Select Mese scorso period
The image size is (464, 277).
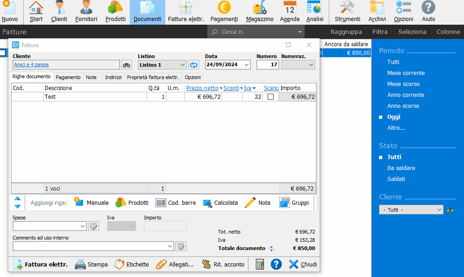pyautogui.click(x=403, y=84)
